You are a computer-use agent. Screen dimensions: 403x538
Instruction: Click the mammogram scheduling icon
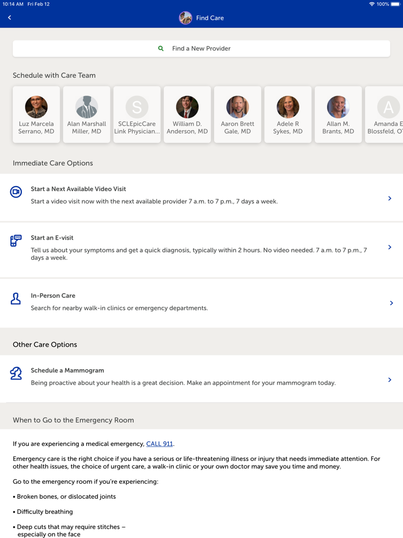point(16,373)
